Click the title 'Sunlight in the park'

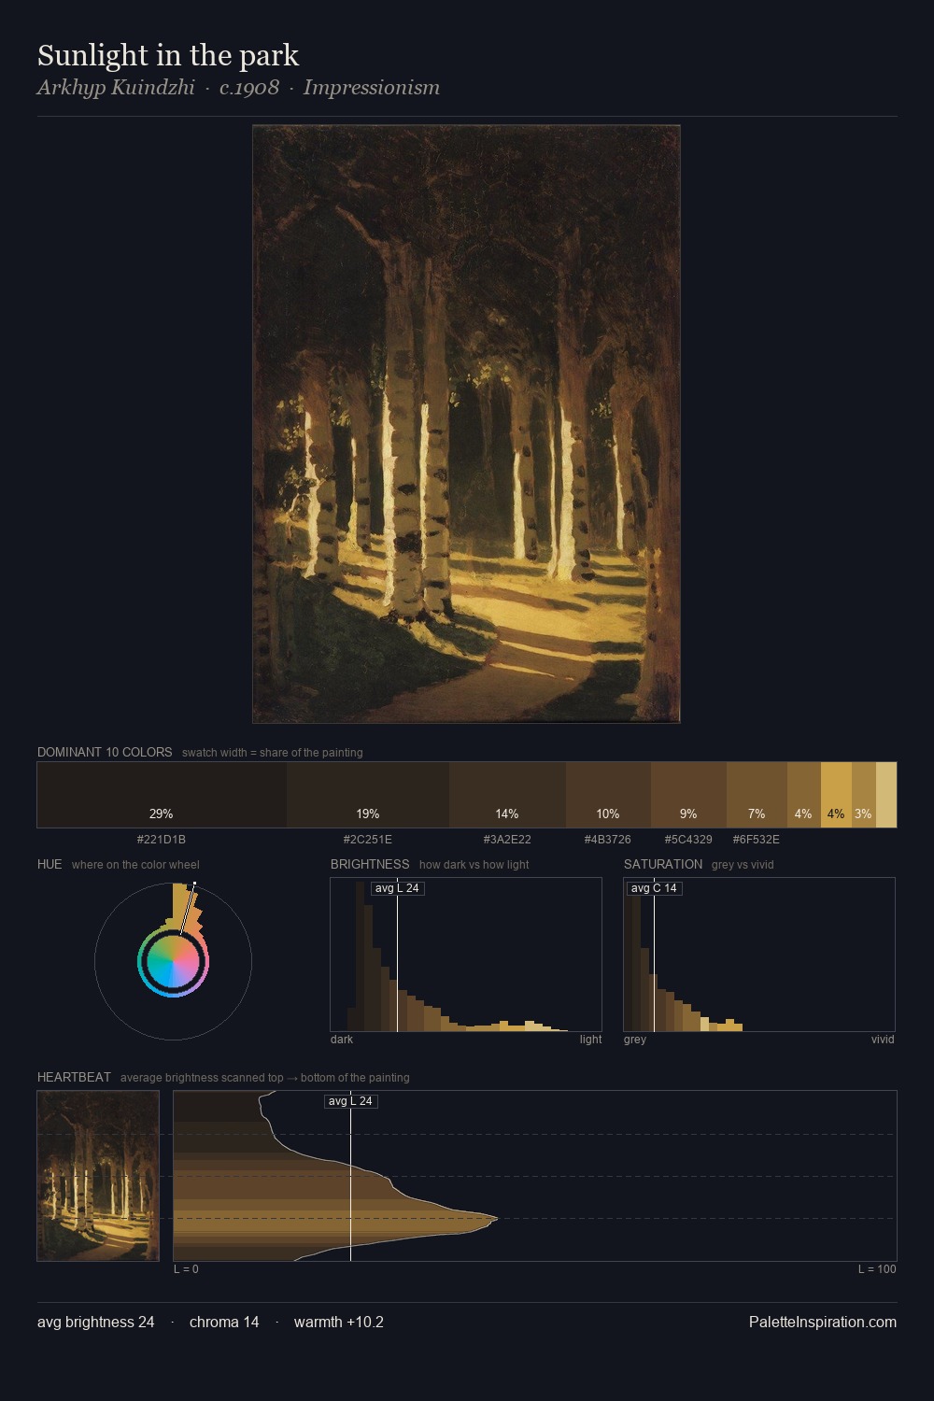(x=168, y=56)
